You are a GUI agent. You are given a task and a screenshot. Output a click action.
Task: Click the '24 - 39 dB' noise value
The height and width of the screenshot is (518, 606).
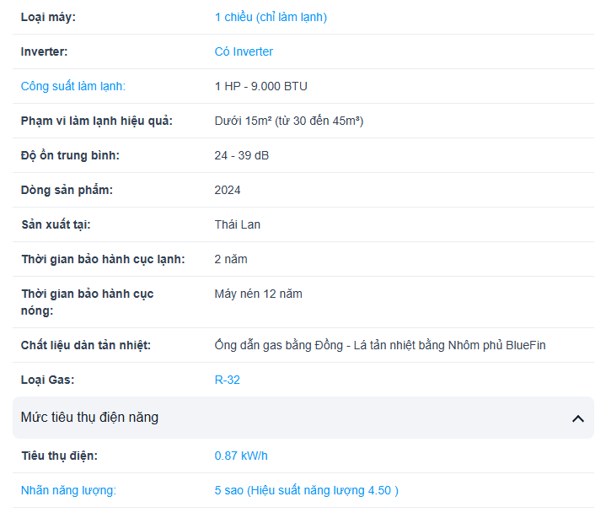click(242, 155)
